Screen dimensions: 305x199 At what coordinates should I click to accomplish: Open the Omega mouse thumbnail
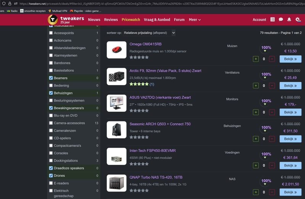point(117,50)
